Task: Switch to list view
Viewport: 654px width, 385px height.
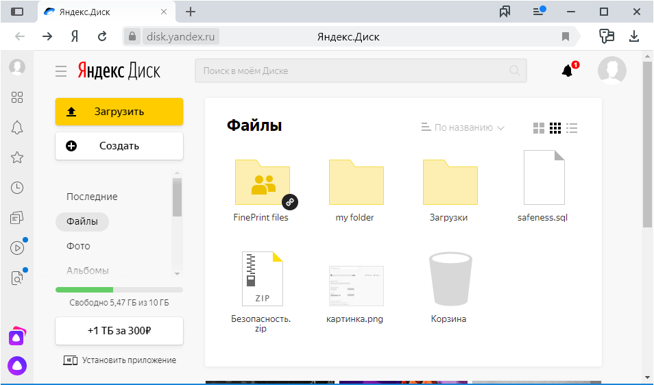Action: 572,128
